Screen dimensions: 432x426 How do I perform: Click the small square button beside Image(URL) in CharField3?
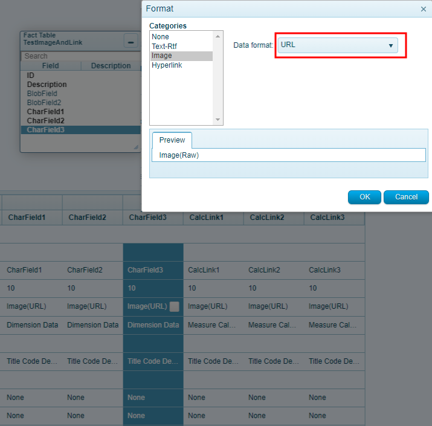(x=175, y=306)
